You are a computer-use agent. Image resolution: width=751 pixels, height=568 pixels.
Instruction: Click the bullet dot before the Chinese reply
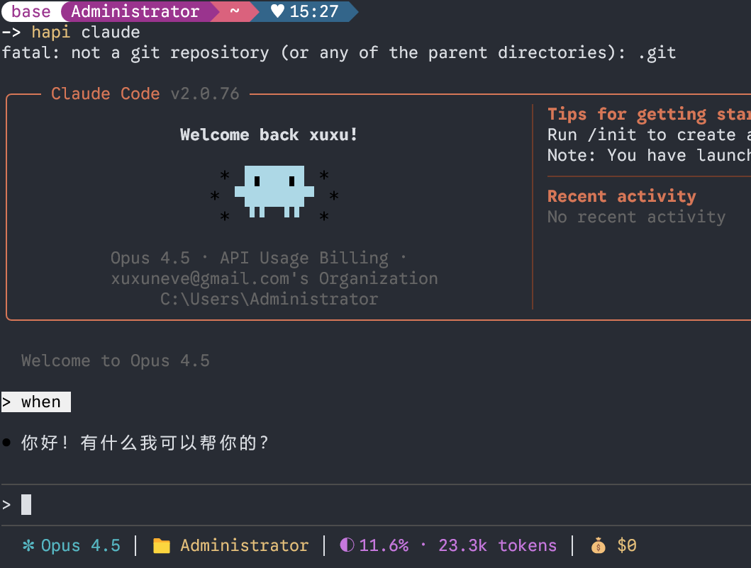point(7,443)
